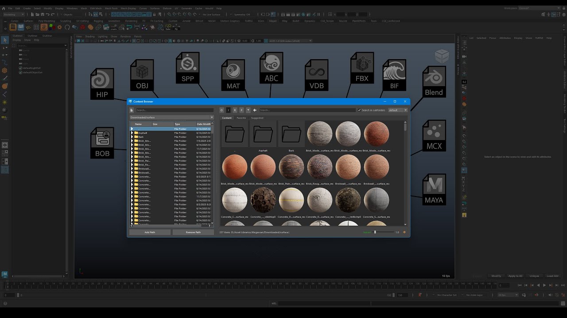This screenshot has width=567, height=318.
Task: Click the Undo icon in Maya status line
Action: (47, 15)
